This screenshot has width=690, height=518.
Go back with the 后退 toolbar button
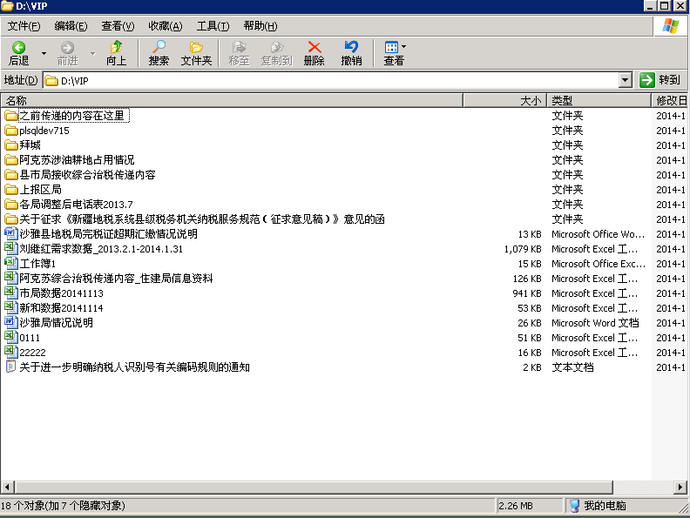[x=19, y=53]
